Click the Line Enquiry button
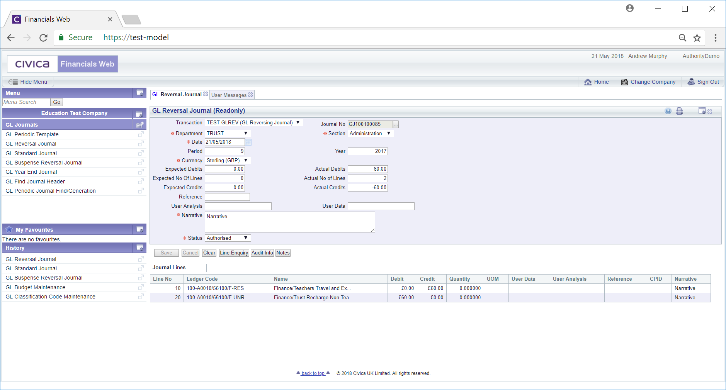Viewport: 726px width, 390px height. click(234, 253)
